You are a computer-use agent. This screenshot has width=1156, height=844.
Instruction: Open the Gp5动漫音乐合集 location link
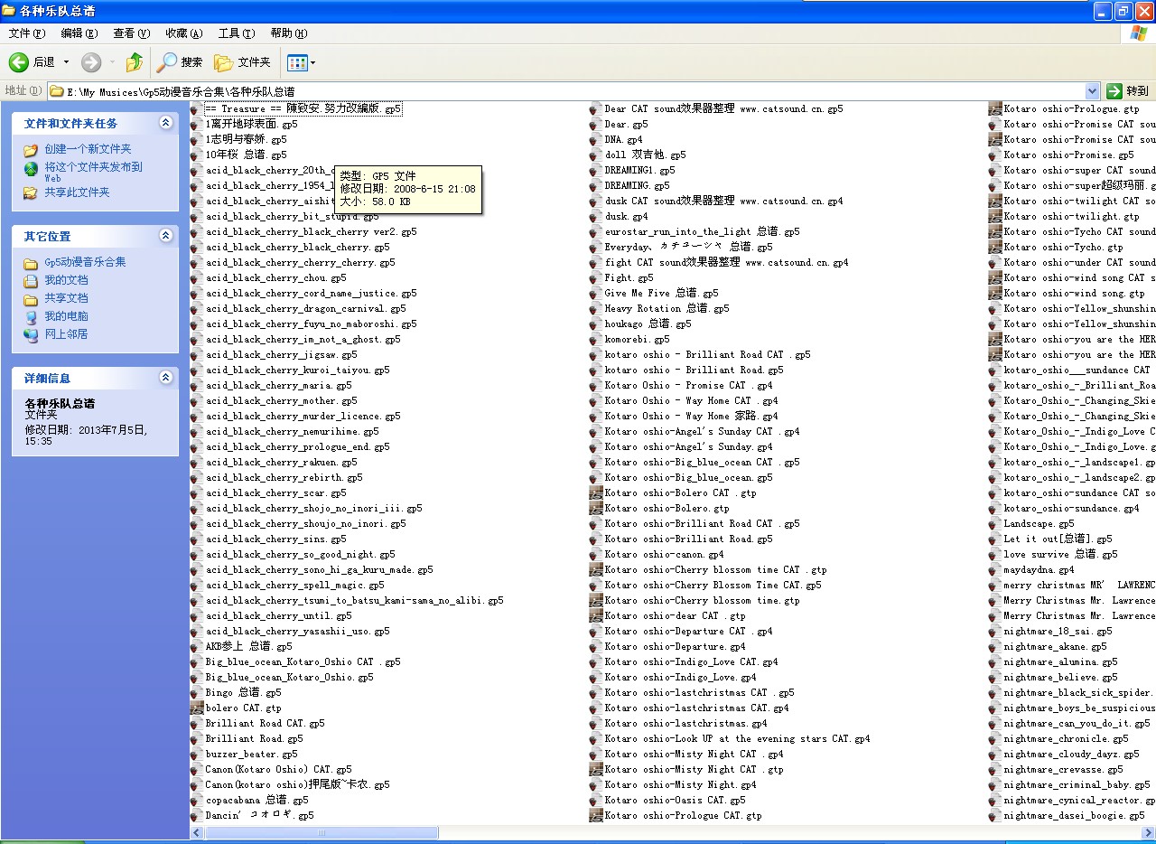86,262
